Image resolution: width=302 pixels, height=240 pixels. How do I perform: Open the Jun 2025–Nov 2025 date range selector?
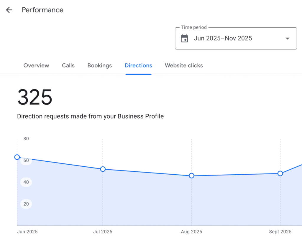[223, 39]
